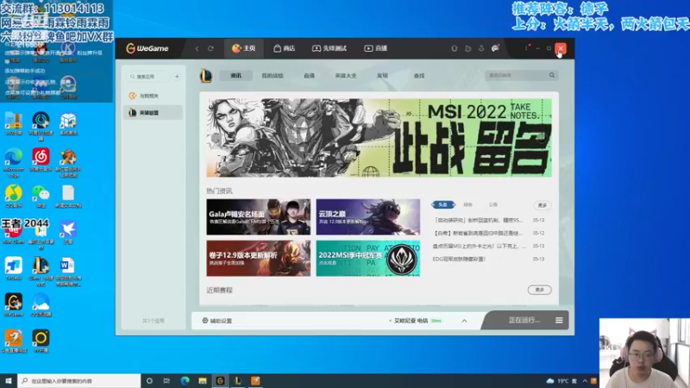Switch to the 英雄大全 sub-tab
This screenshot has width=690, height=388.
coord(346,76)
